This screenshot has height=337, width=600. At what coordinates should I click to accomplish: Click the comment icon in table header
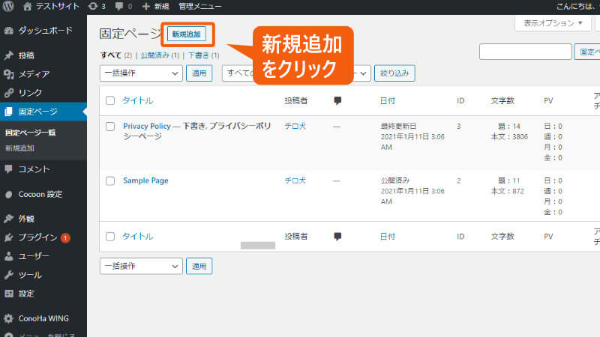(x=337, y=100)
